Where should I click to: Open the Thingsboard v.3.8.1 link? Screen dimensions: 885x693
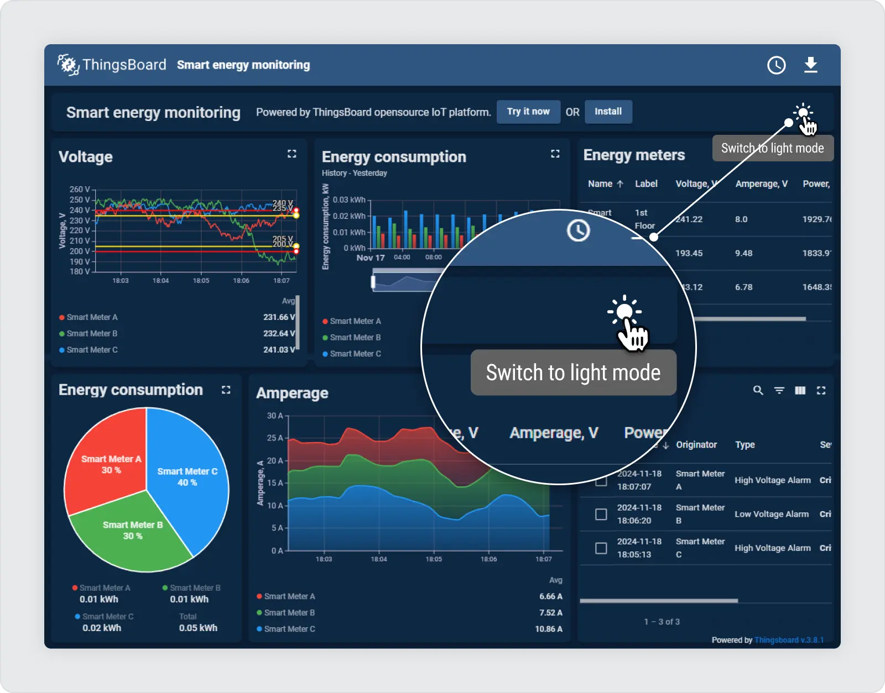(x=789, y=640)
